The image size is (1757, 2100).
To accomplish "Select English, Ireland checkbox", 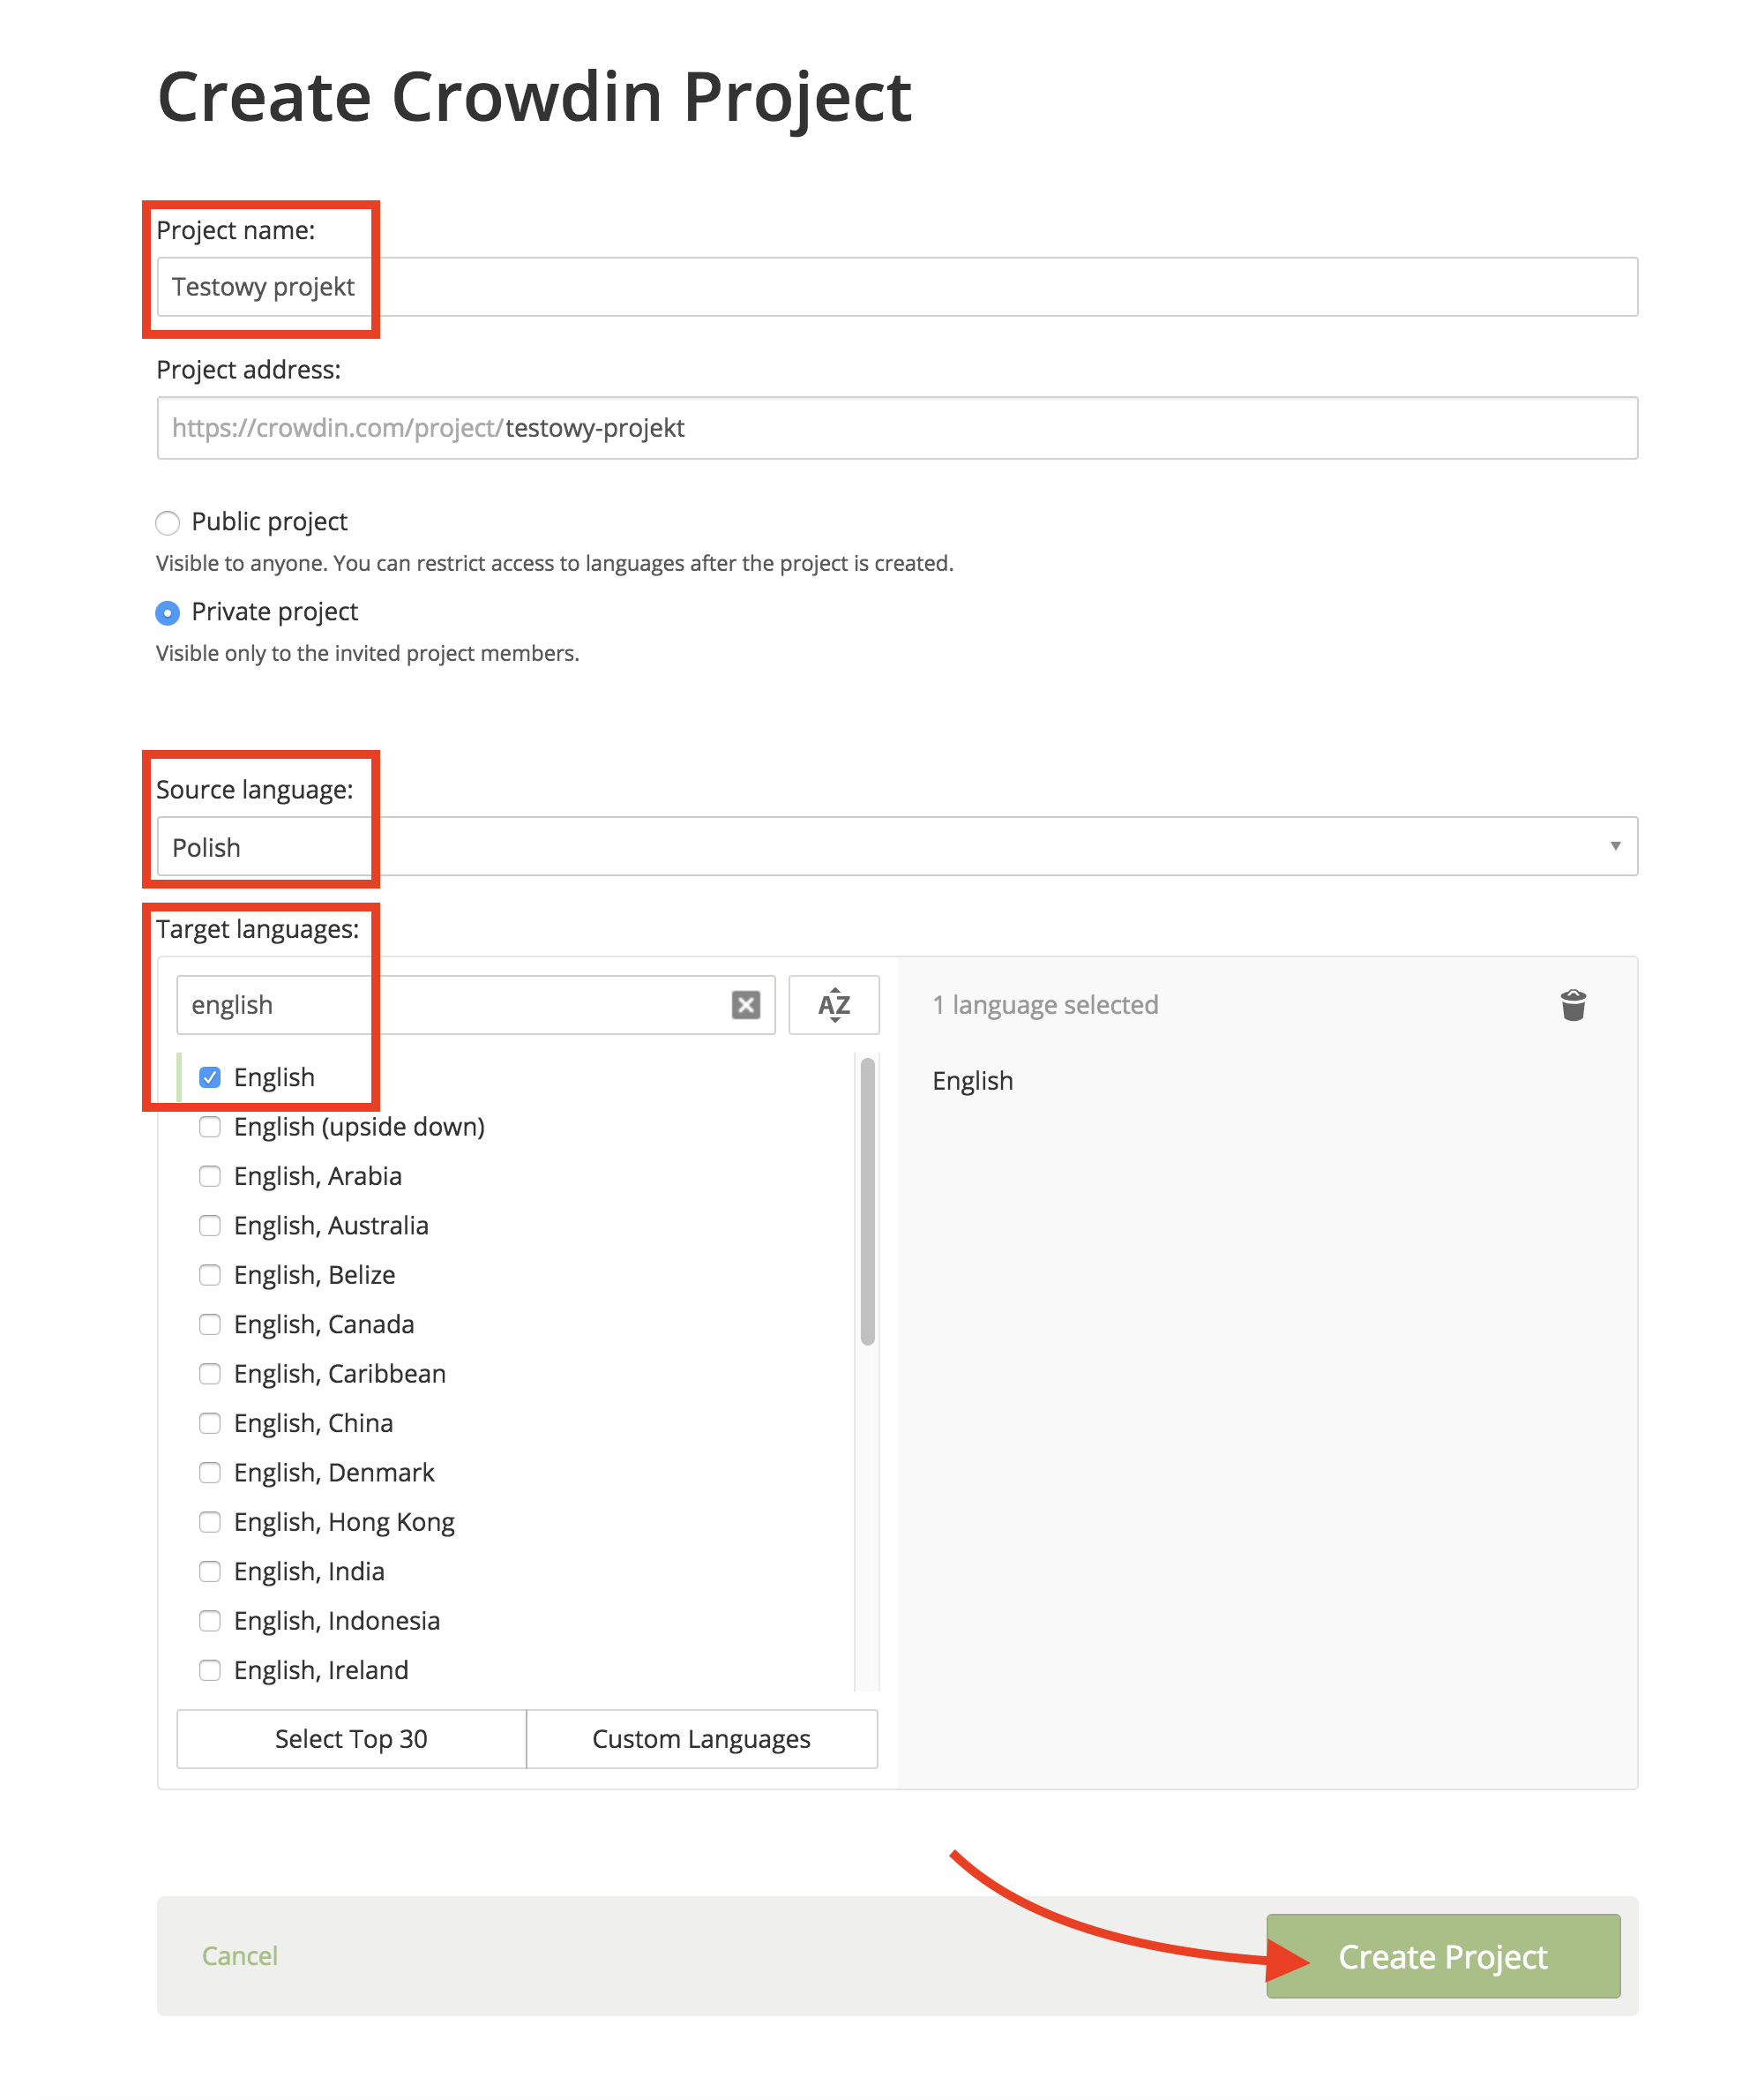I will click(210, 1669).
